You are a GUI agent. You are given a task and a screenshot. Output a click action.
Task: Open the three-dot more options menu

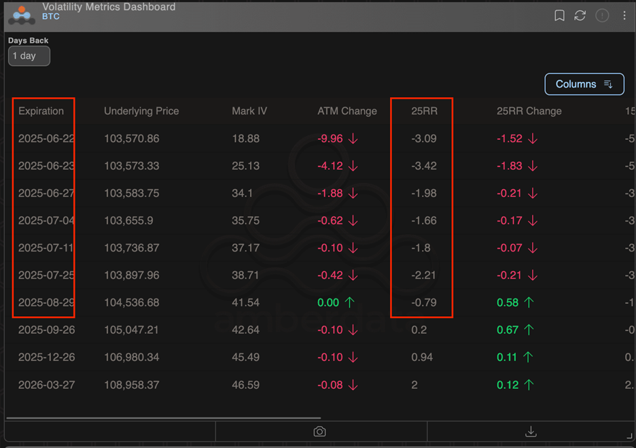click(624, 16)
